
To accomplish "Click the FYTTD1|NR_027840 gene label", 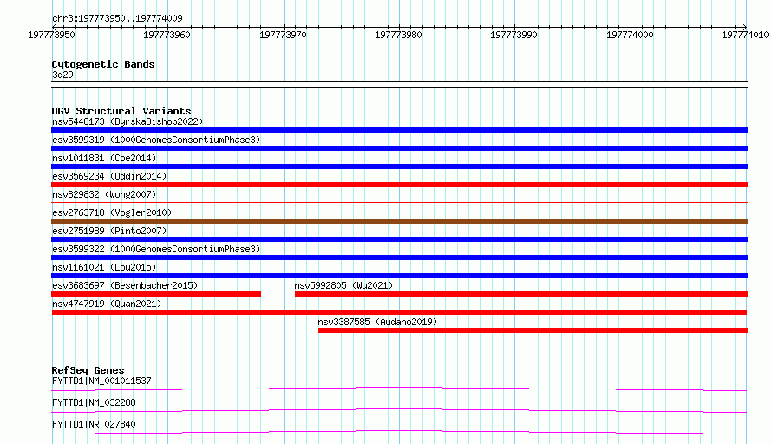I will (94, 424).
